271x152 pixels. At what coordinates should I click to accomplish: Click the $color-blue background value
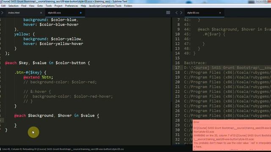[64, 20]
